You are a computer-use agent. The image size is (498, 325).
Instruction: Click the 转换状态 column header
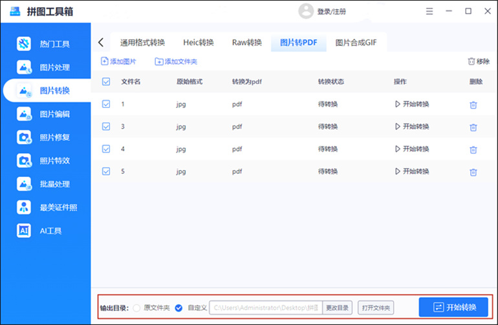click(x=331, y=81)
